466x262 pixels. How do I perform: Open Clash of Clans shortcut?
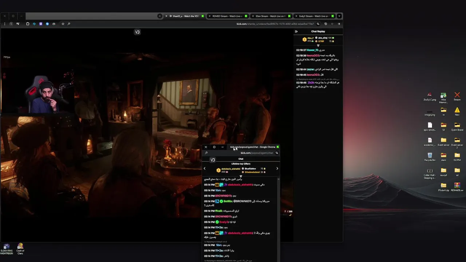pos(20,249)
